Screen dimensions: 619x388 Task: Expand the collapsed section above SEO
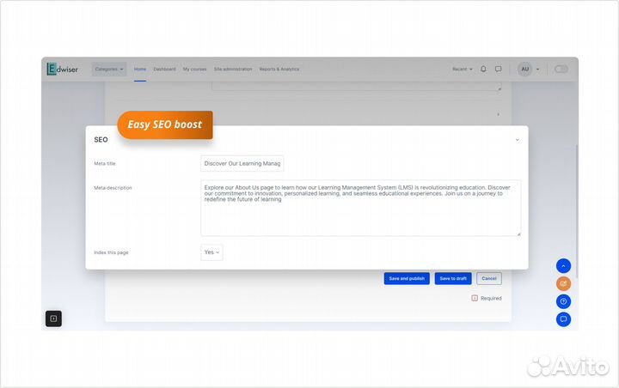click(x=498, y=114)
